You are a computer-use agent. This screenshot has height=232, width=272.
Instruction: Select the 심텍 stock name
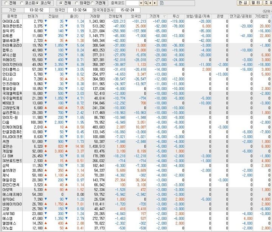point(6,165)
